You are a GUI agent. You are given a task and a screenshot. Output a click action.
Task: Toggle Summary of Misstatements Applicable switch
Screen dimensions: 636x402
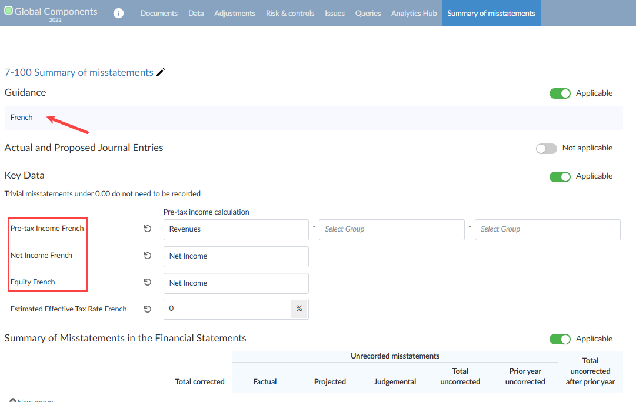coord(560,339)
